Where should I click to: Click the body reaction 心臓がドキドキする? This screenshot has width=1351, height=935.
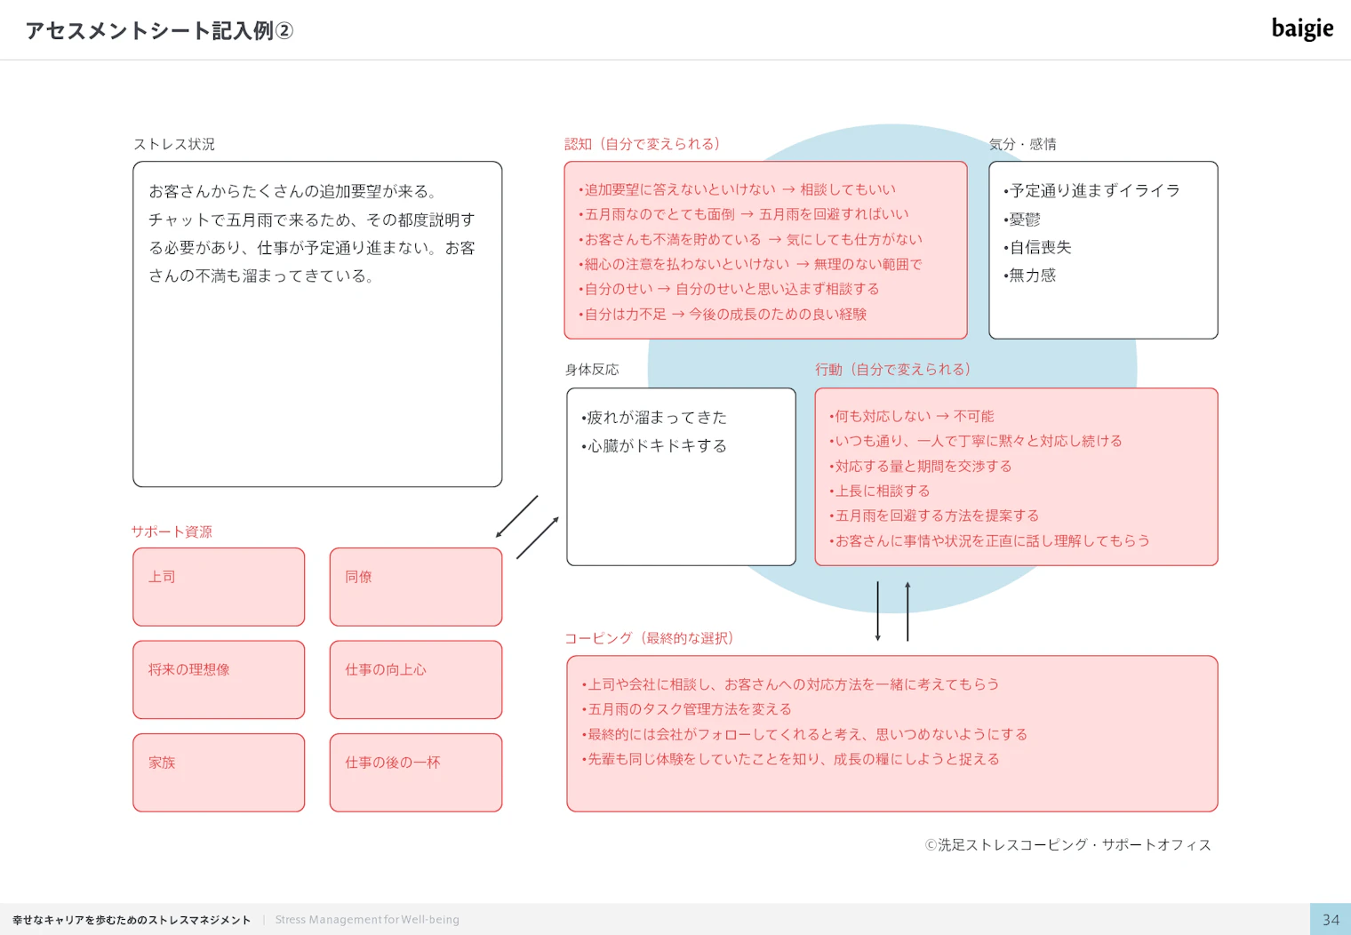tap(653, 446)
